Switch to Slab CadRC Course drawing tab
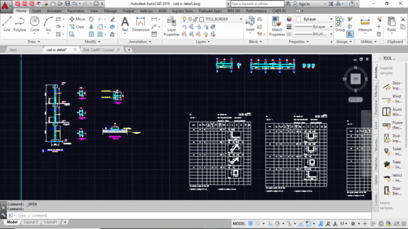This screenshot has height=229, width=408. (x=98, y=50)
